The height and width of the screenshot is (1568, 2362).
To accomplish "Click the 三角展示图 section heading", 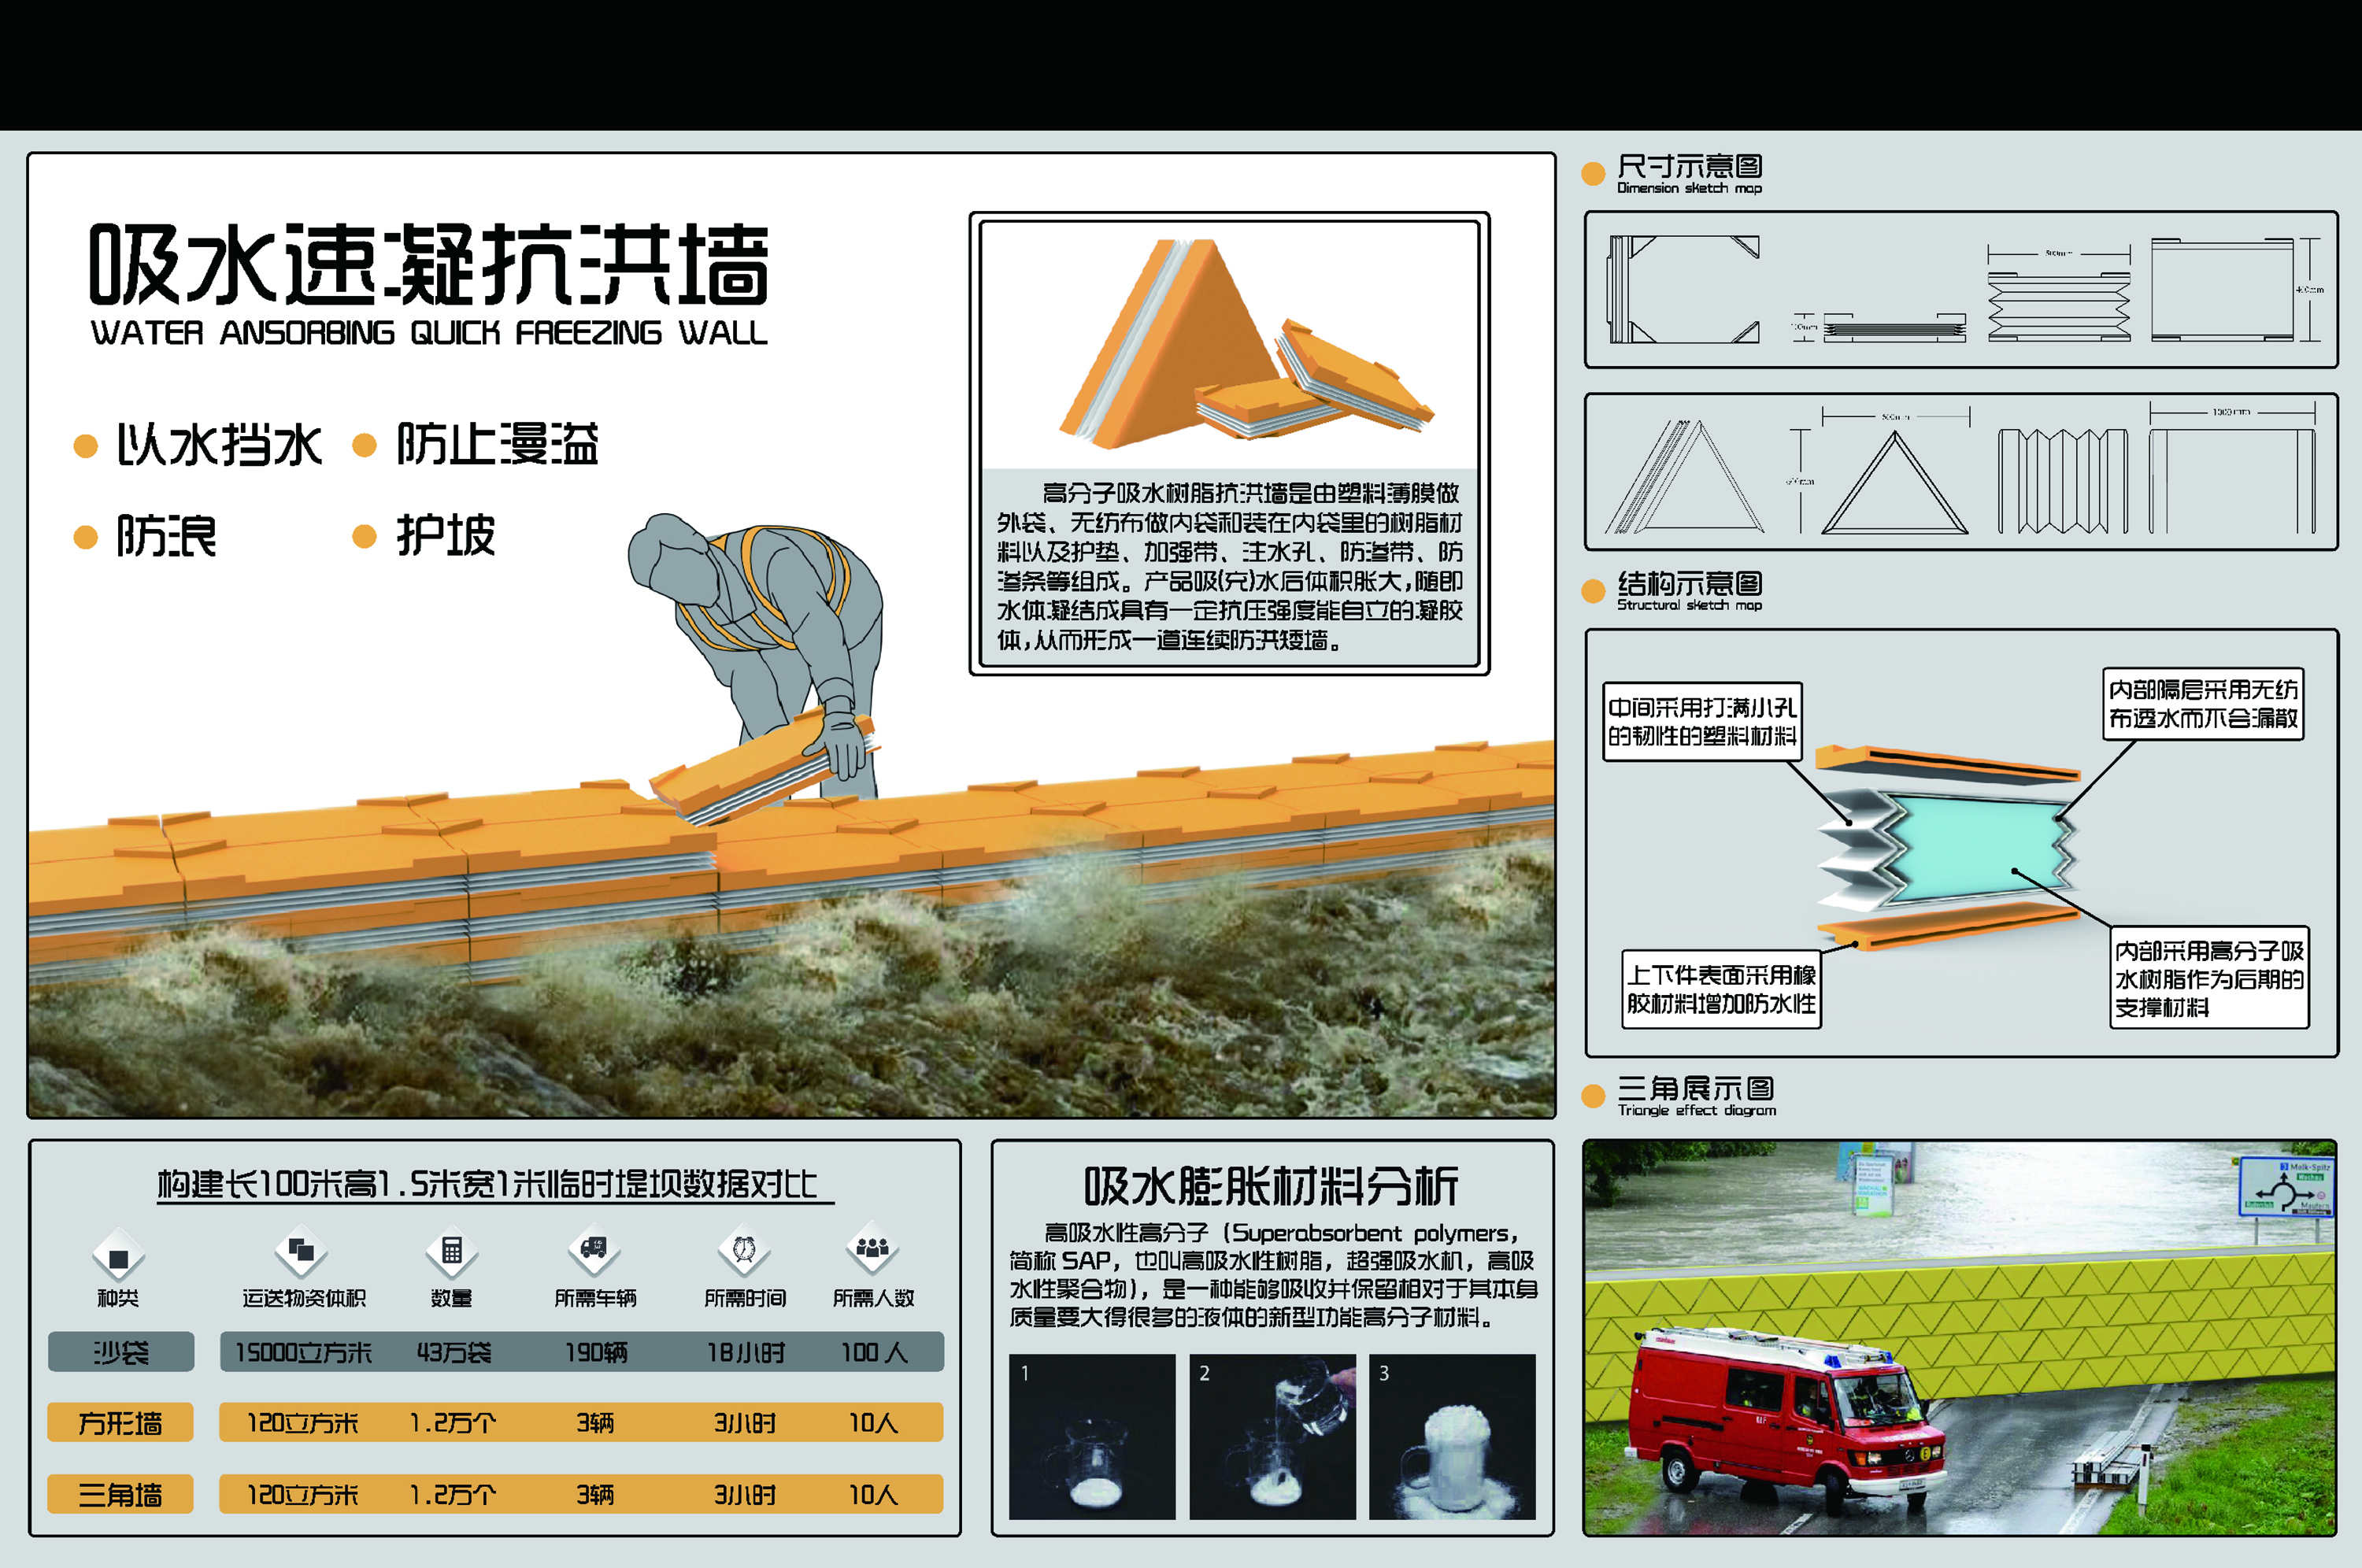I will [1696, 1088].
